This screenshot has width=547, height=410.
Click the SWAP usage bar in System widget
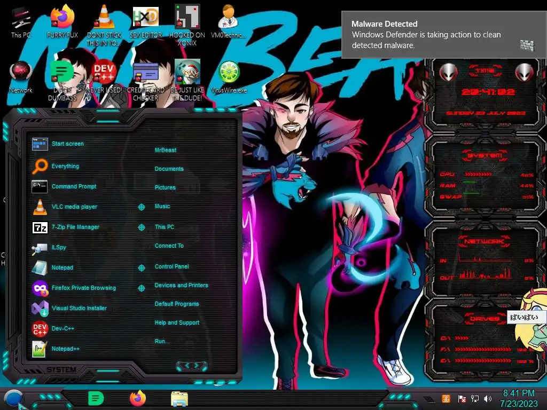coord(471,193)
